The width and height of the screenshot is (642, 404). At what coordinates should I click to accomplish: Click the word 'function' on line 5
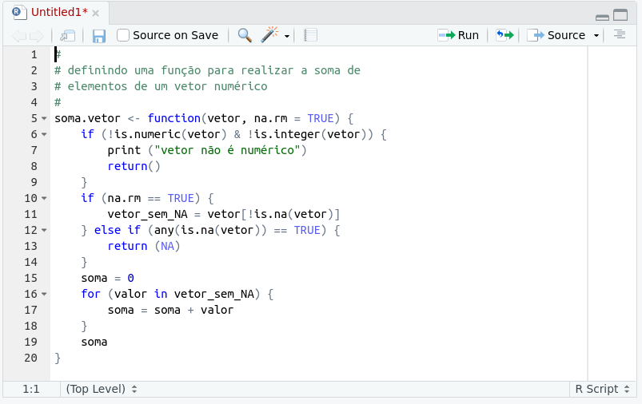click(174, 119)
